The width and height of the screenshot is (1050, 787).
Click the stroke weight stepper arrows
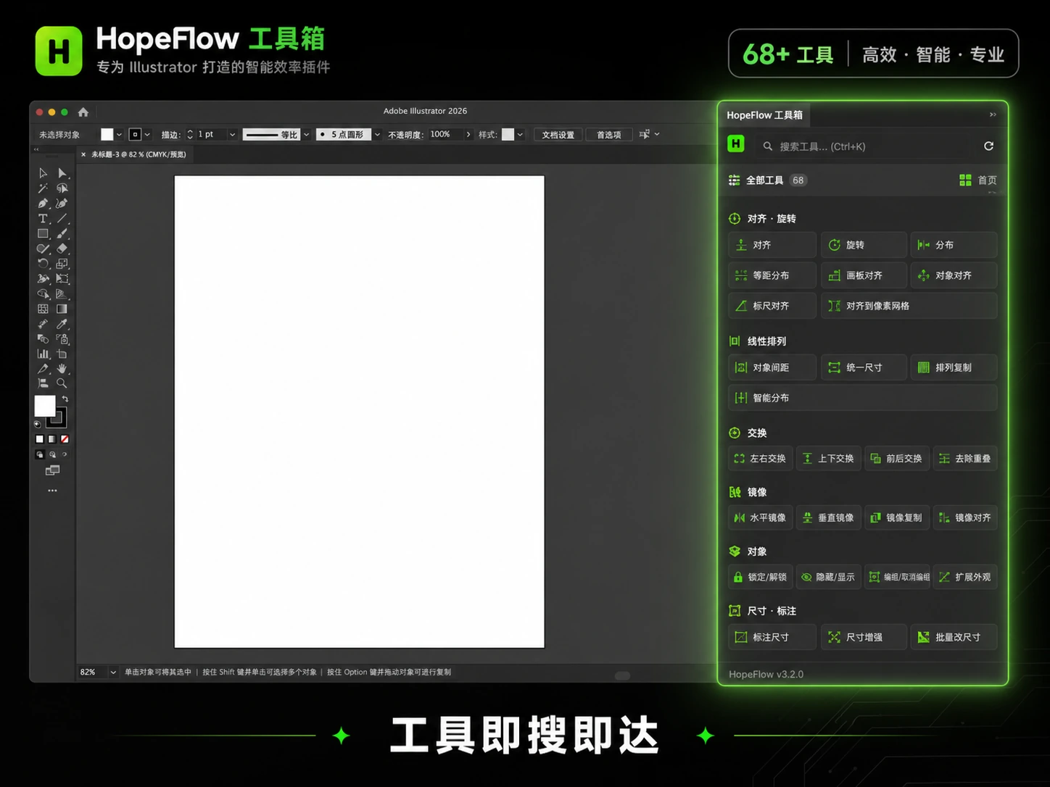pyautogui.click(x=190, y=135)
